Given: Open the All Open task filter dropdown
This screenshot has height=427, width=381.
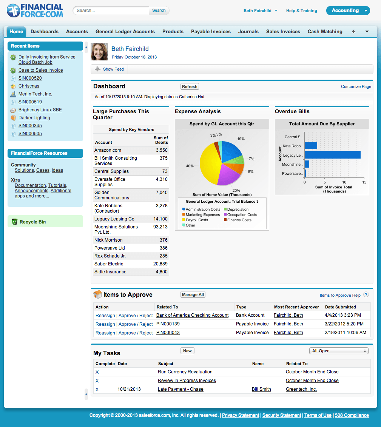Looking at the screenshot, I should (338, 350).
